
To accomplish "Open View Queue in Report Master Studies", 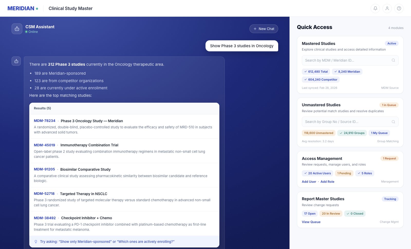I will point(311,222).
